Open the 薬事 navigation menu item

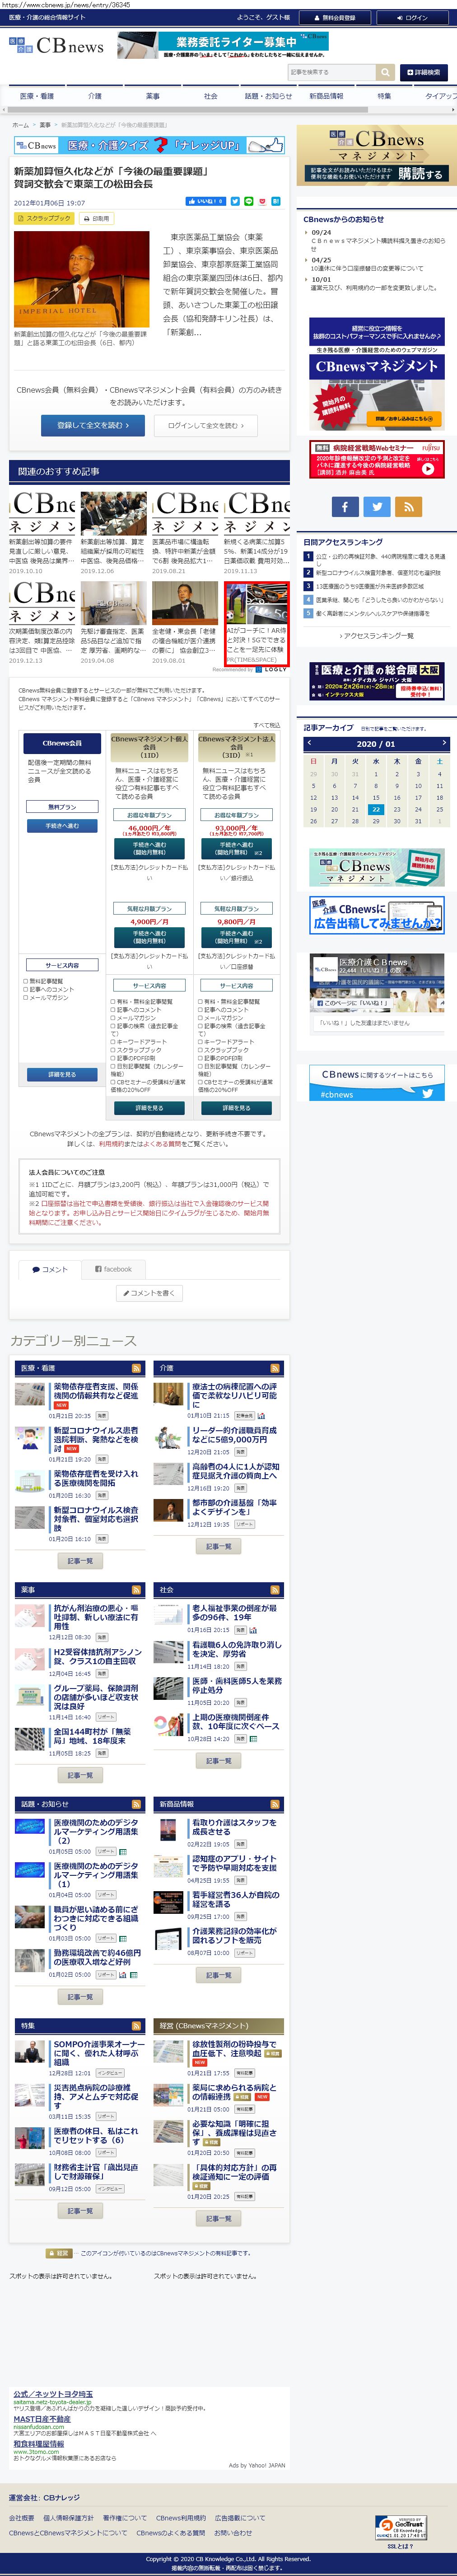click(x=153, y=96)
